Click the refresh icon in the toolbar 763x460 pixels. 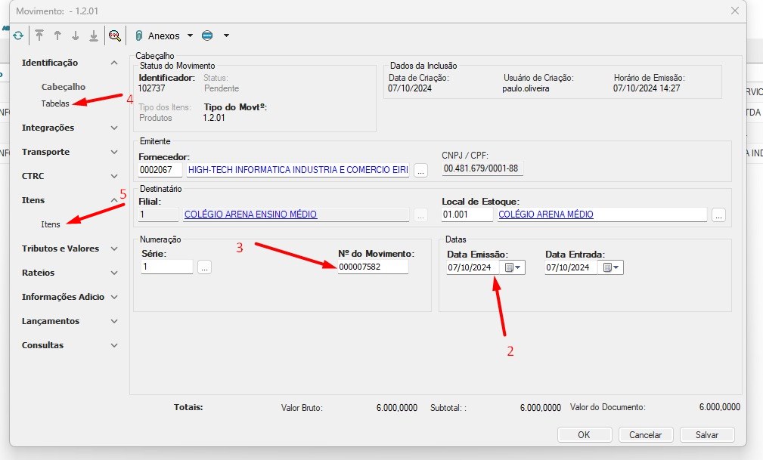18,36
